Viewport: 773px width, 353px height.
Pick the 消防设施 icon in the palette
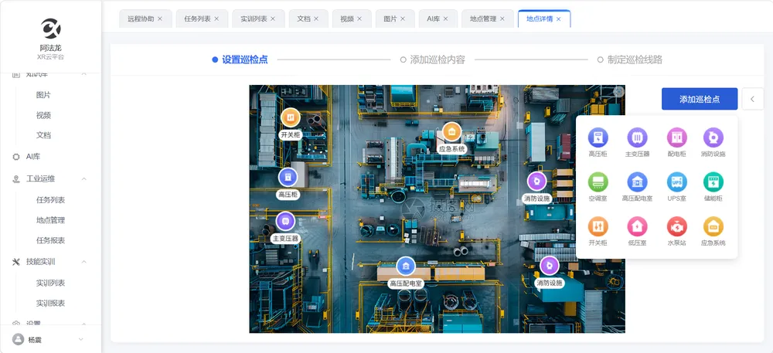pyautogui.click(x=713, y=137)
